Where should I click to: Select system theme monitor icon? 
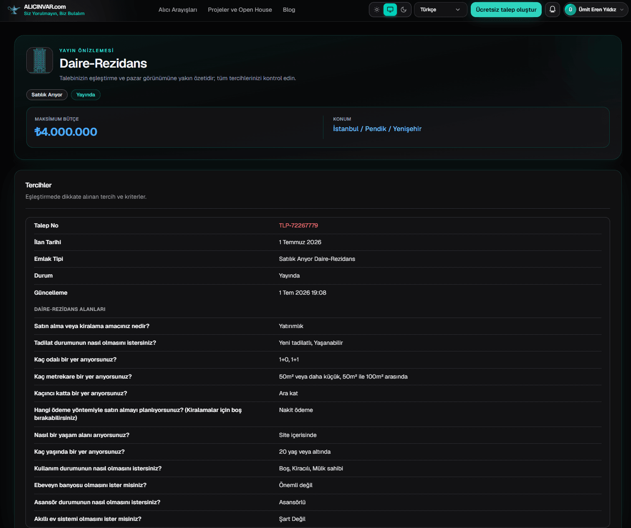(x=390, y=10)
